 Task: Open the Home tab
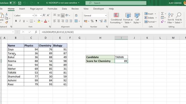(x=11, y=9)
